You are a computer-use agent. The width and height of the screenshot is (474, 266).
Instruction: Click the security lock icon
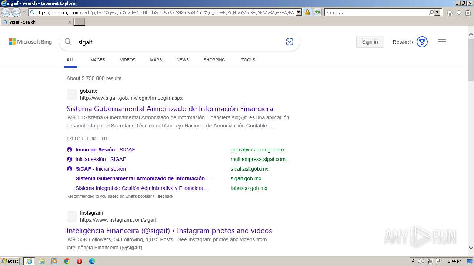307,12
